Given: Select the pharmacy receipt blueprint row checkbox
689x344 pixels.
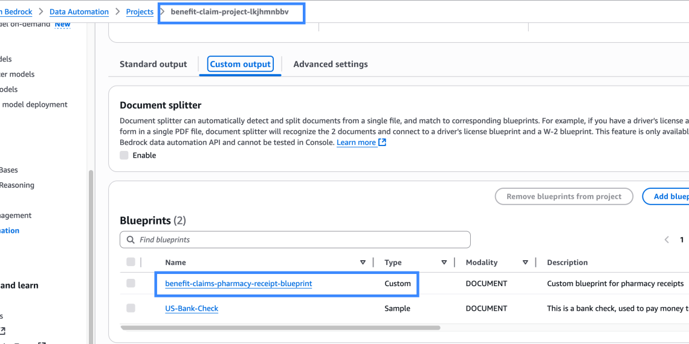Looking at the screenshot, I should pos(131,283).
